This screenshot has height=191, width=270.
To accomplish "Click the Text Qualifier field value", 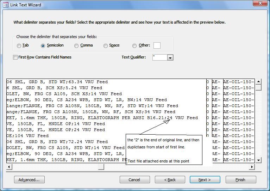I will [x=160, y=57].
